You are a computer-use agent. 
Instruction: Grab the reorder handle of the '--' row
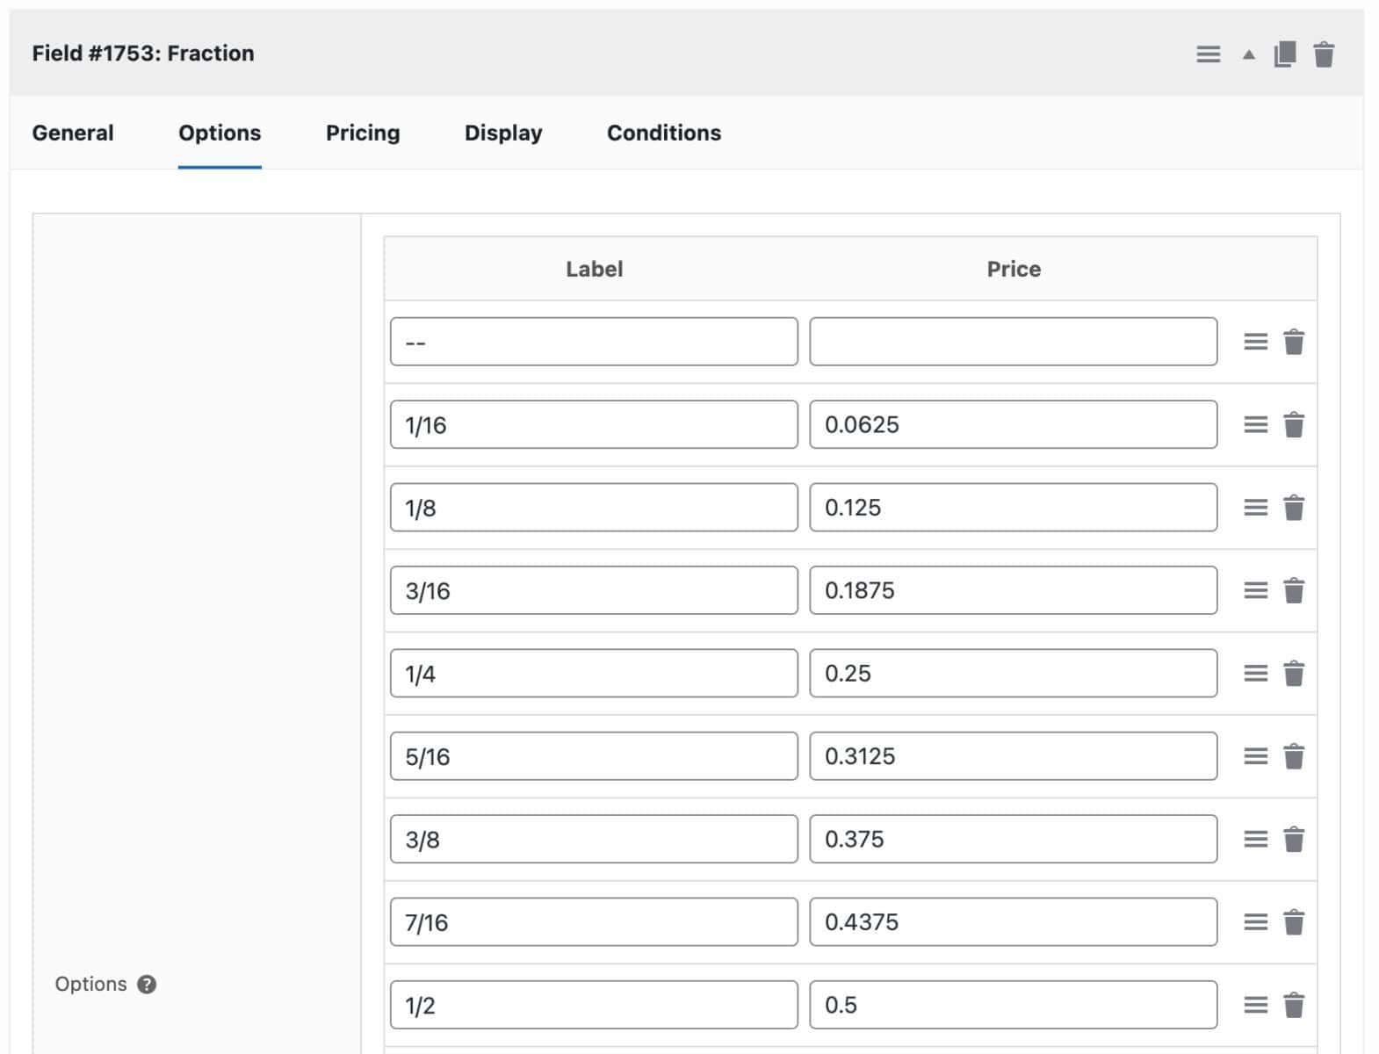pyautogui.click(x=1256, y=342)
